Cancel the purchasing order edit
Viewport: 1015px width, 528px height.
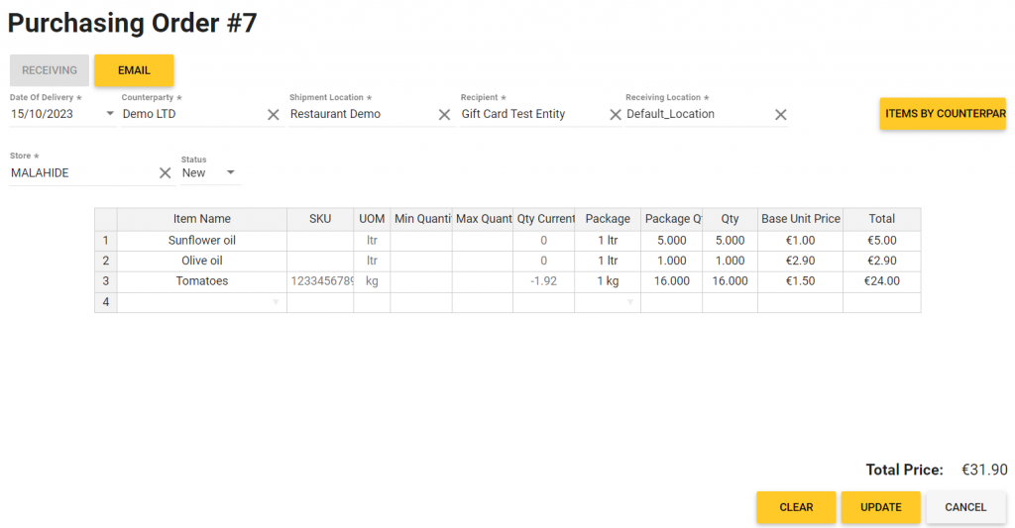click(x=965, y=507)
